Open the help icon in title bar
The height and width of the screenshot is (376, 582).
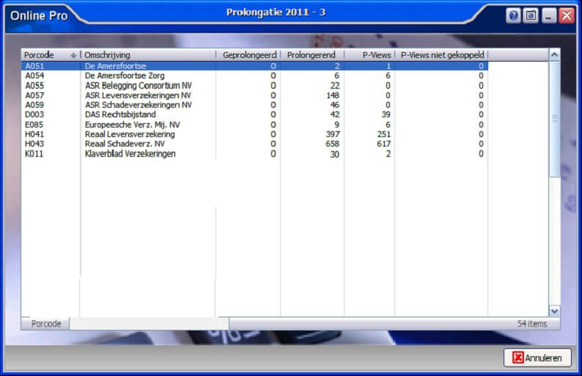513,15
